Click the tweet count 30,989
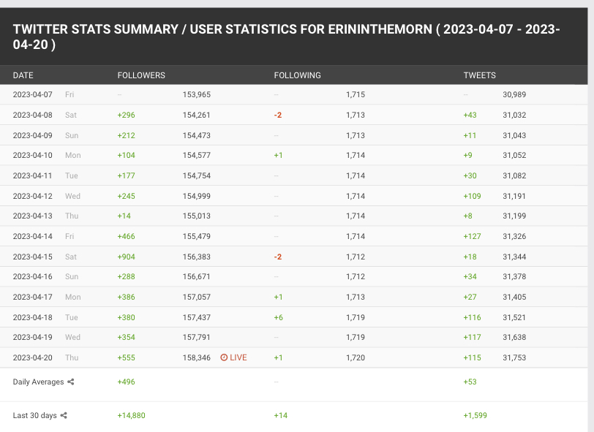Image resolution: width=594 pixels, height=432 pixels. 514,94
